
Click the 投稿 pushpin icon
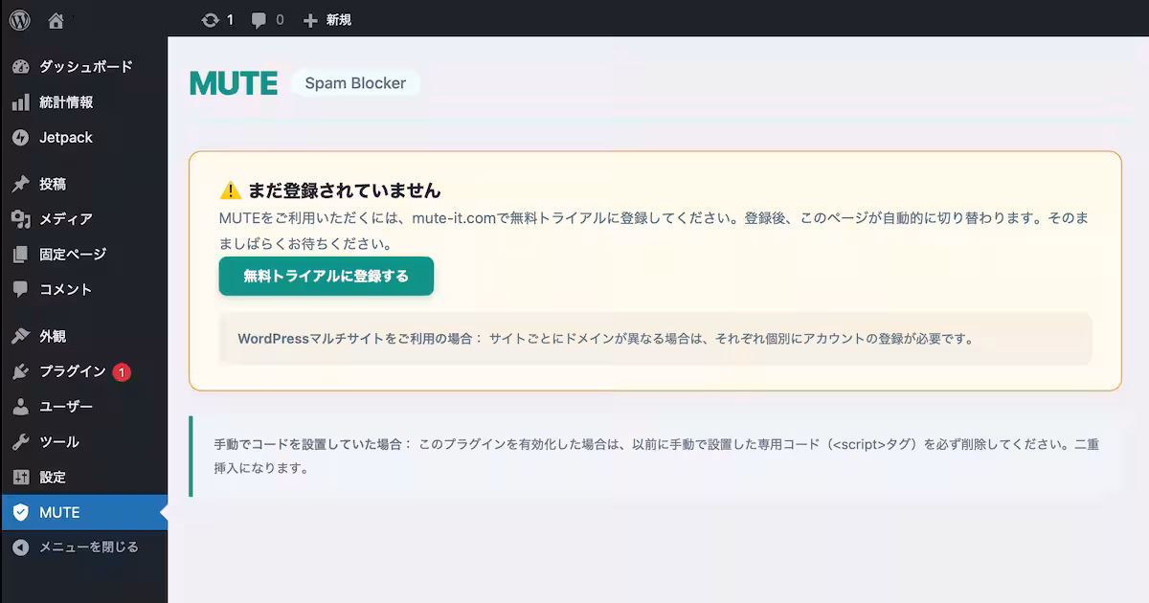[21, 184]
